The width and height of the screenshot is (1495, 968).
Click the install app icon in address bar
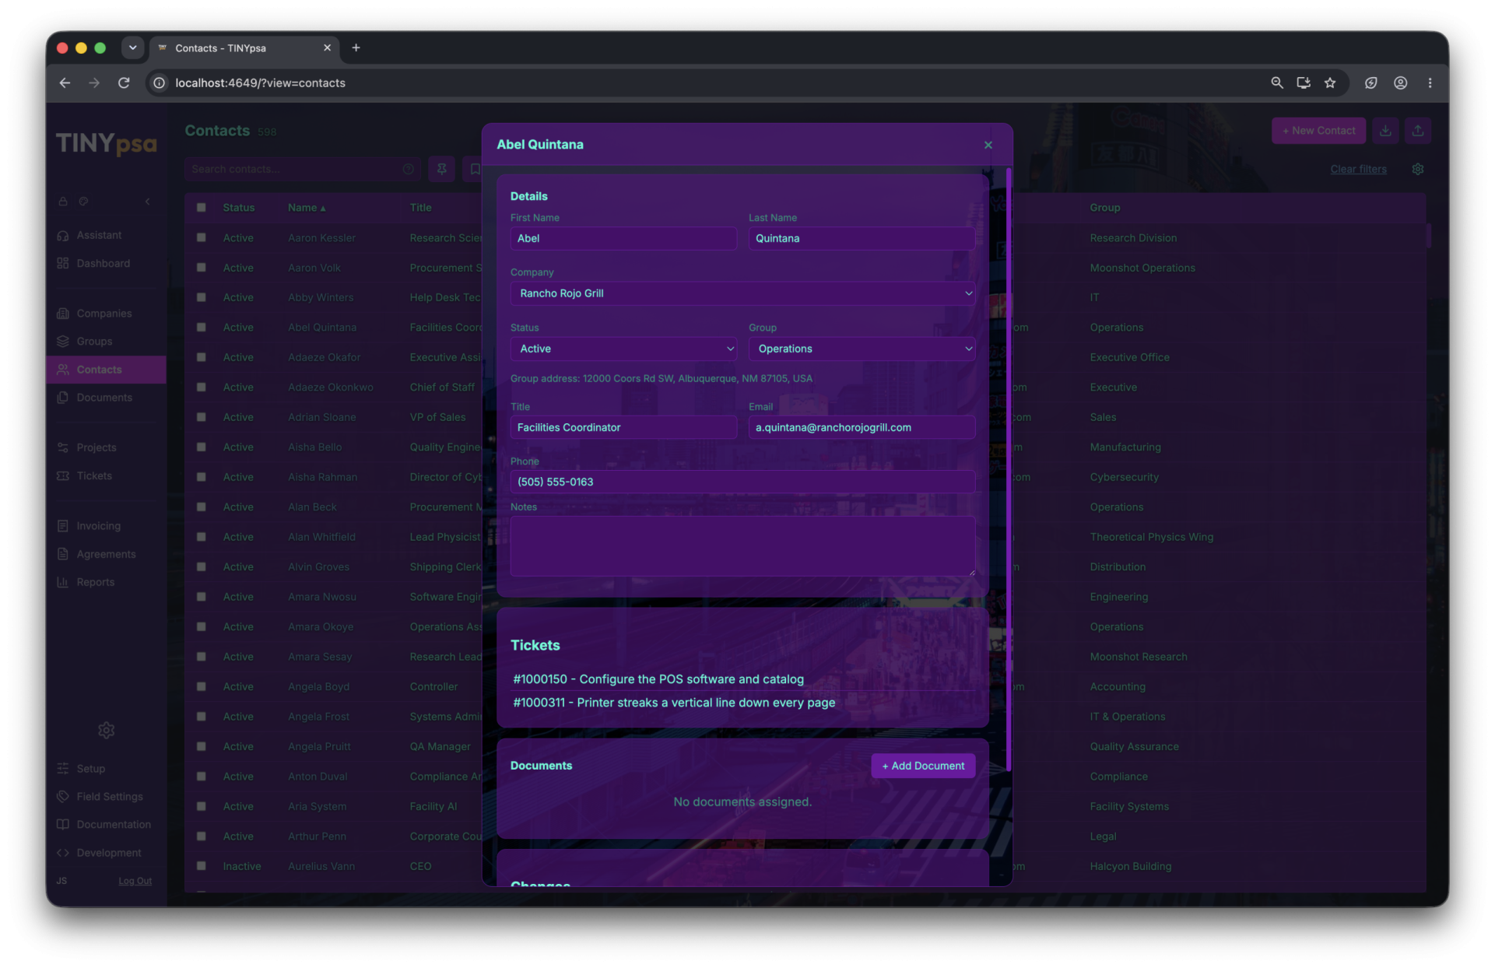(x=1304, y=83)
